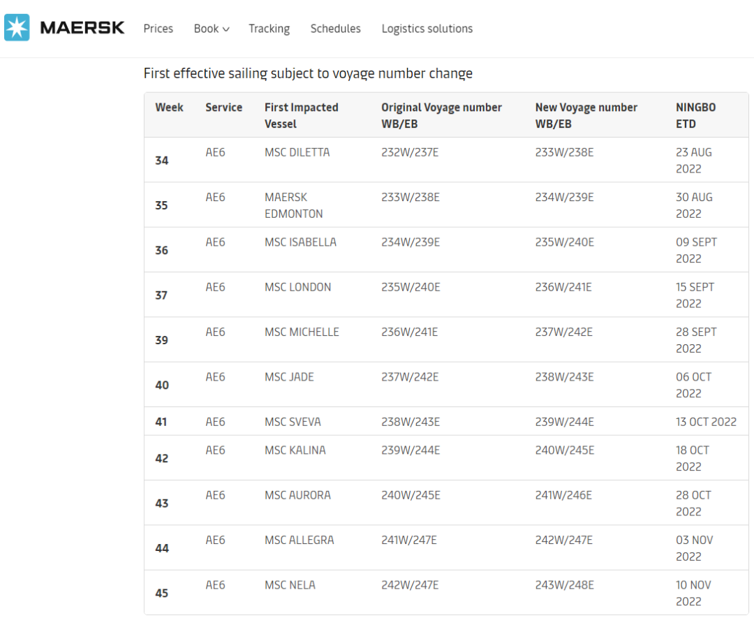Open the Prices page

(x=158, y=29)
